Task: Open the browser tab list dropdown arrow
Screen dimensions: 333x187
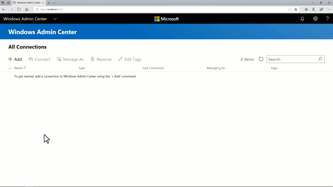Action: (54, 3)
